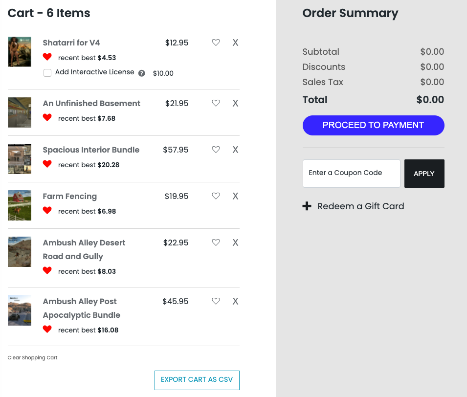Click wishlist heart for Farm Fencing
Image resolution: width=467 pixels, height=397 pixels.
point(216,196)
